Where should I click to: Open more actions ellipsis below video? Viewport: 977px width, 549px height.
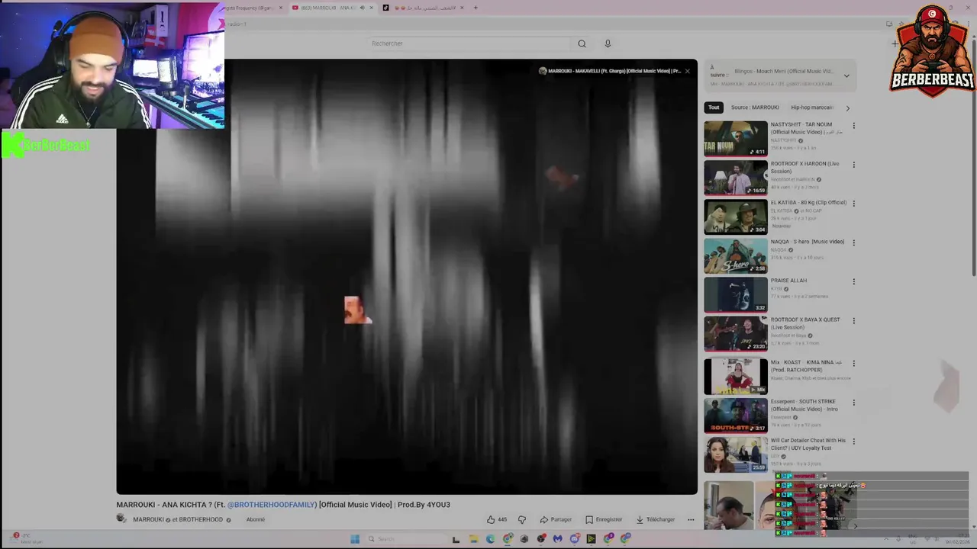click(691, 519)
